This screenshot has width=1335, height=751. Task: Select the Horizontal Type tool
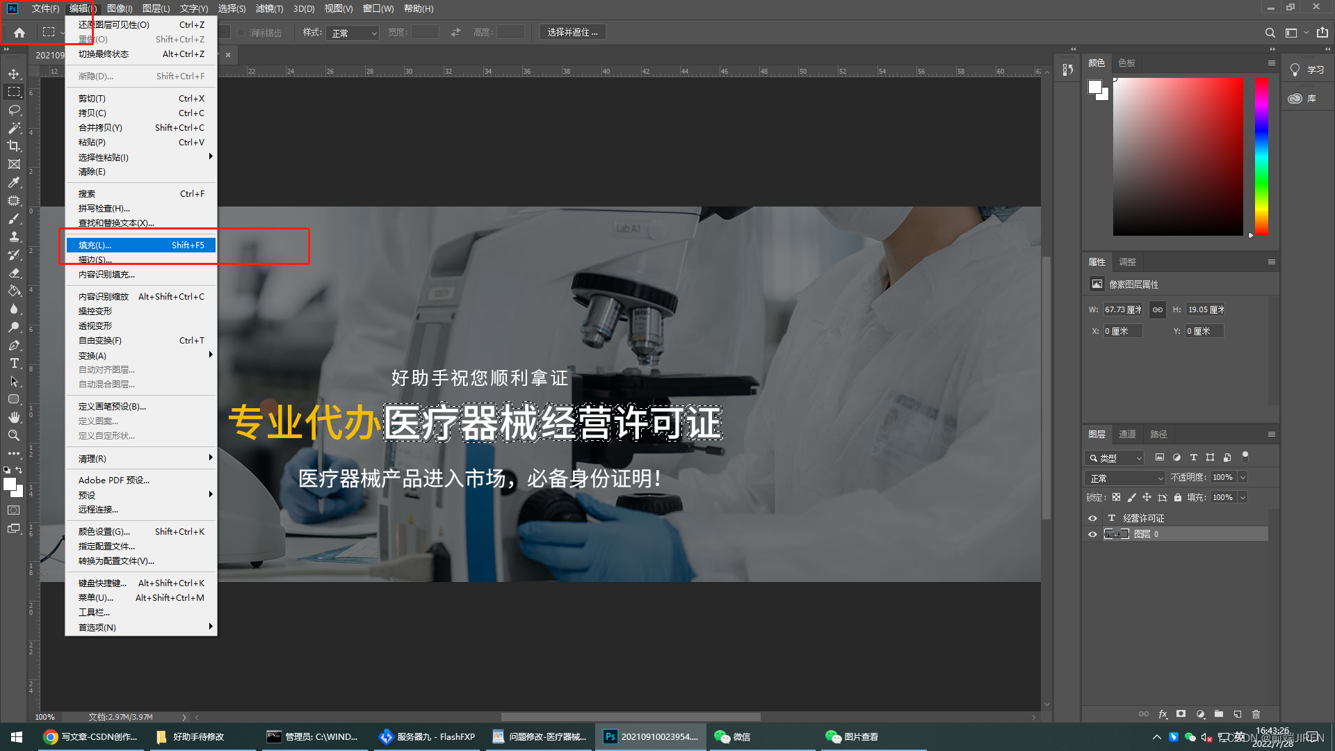(14, 363)
